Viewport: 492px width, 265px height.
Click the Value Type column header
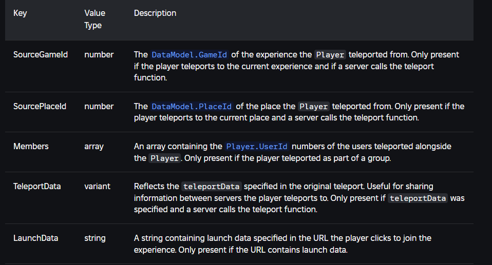pyautogui.click(x=94, y=19)
